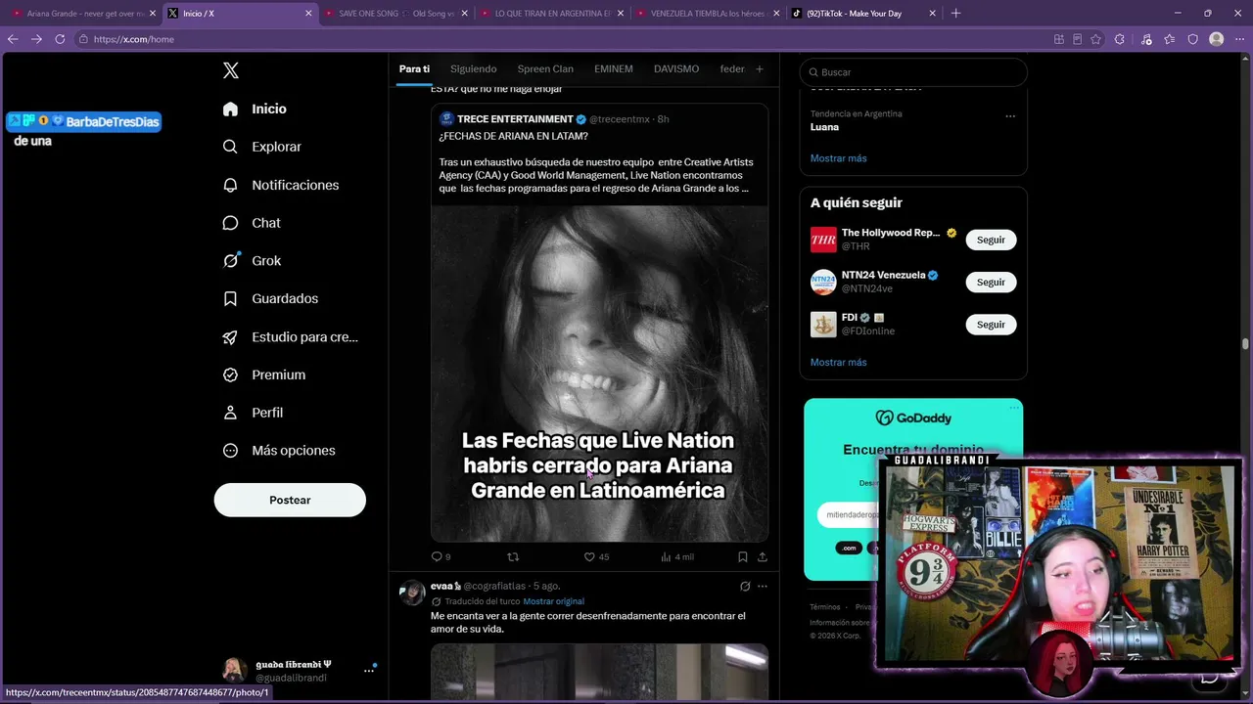This screenshot has width=1253, height=704.
Task: Open evaa's profile avatar
Action: tap(412, 593)
